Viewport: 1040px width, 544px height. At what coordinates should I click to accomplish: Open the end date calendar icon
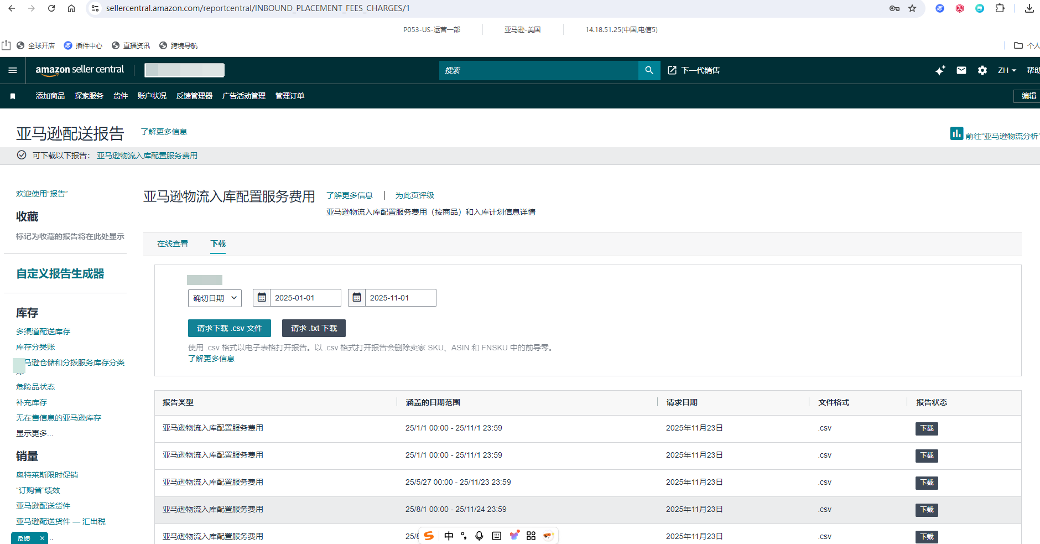tap(357, 298)
